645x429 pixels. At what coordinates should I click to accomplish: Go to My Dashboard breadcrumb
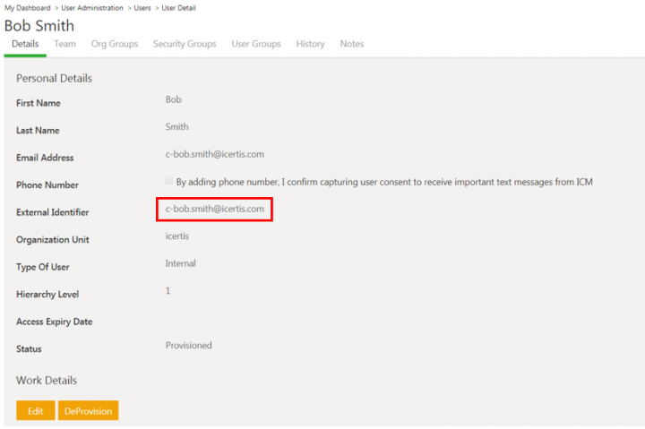tap(27, 8)
